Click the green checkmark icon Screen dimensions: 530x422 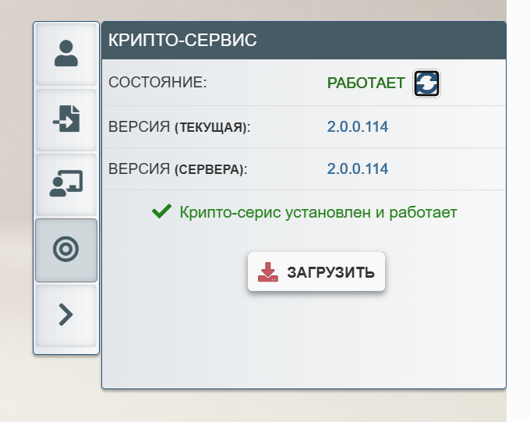tap(161, 211)
